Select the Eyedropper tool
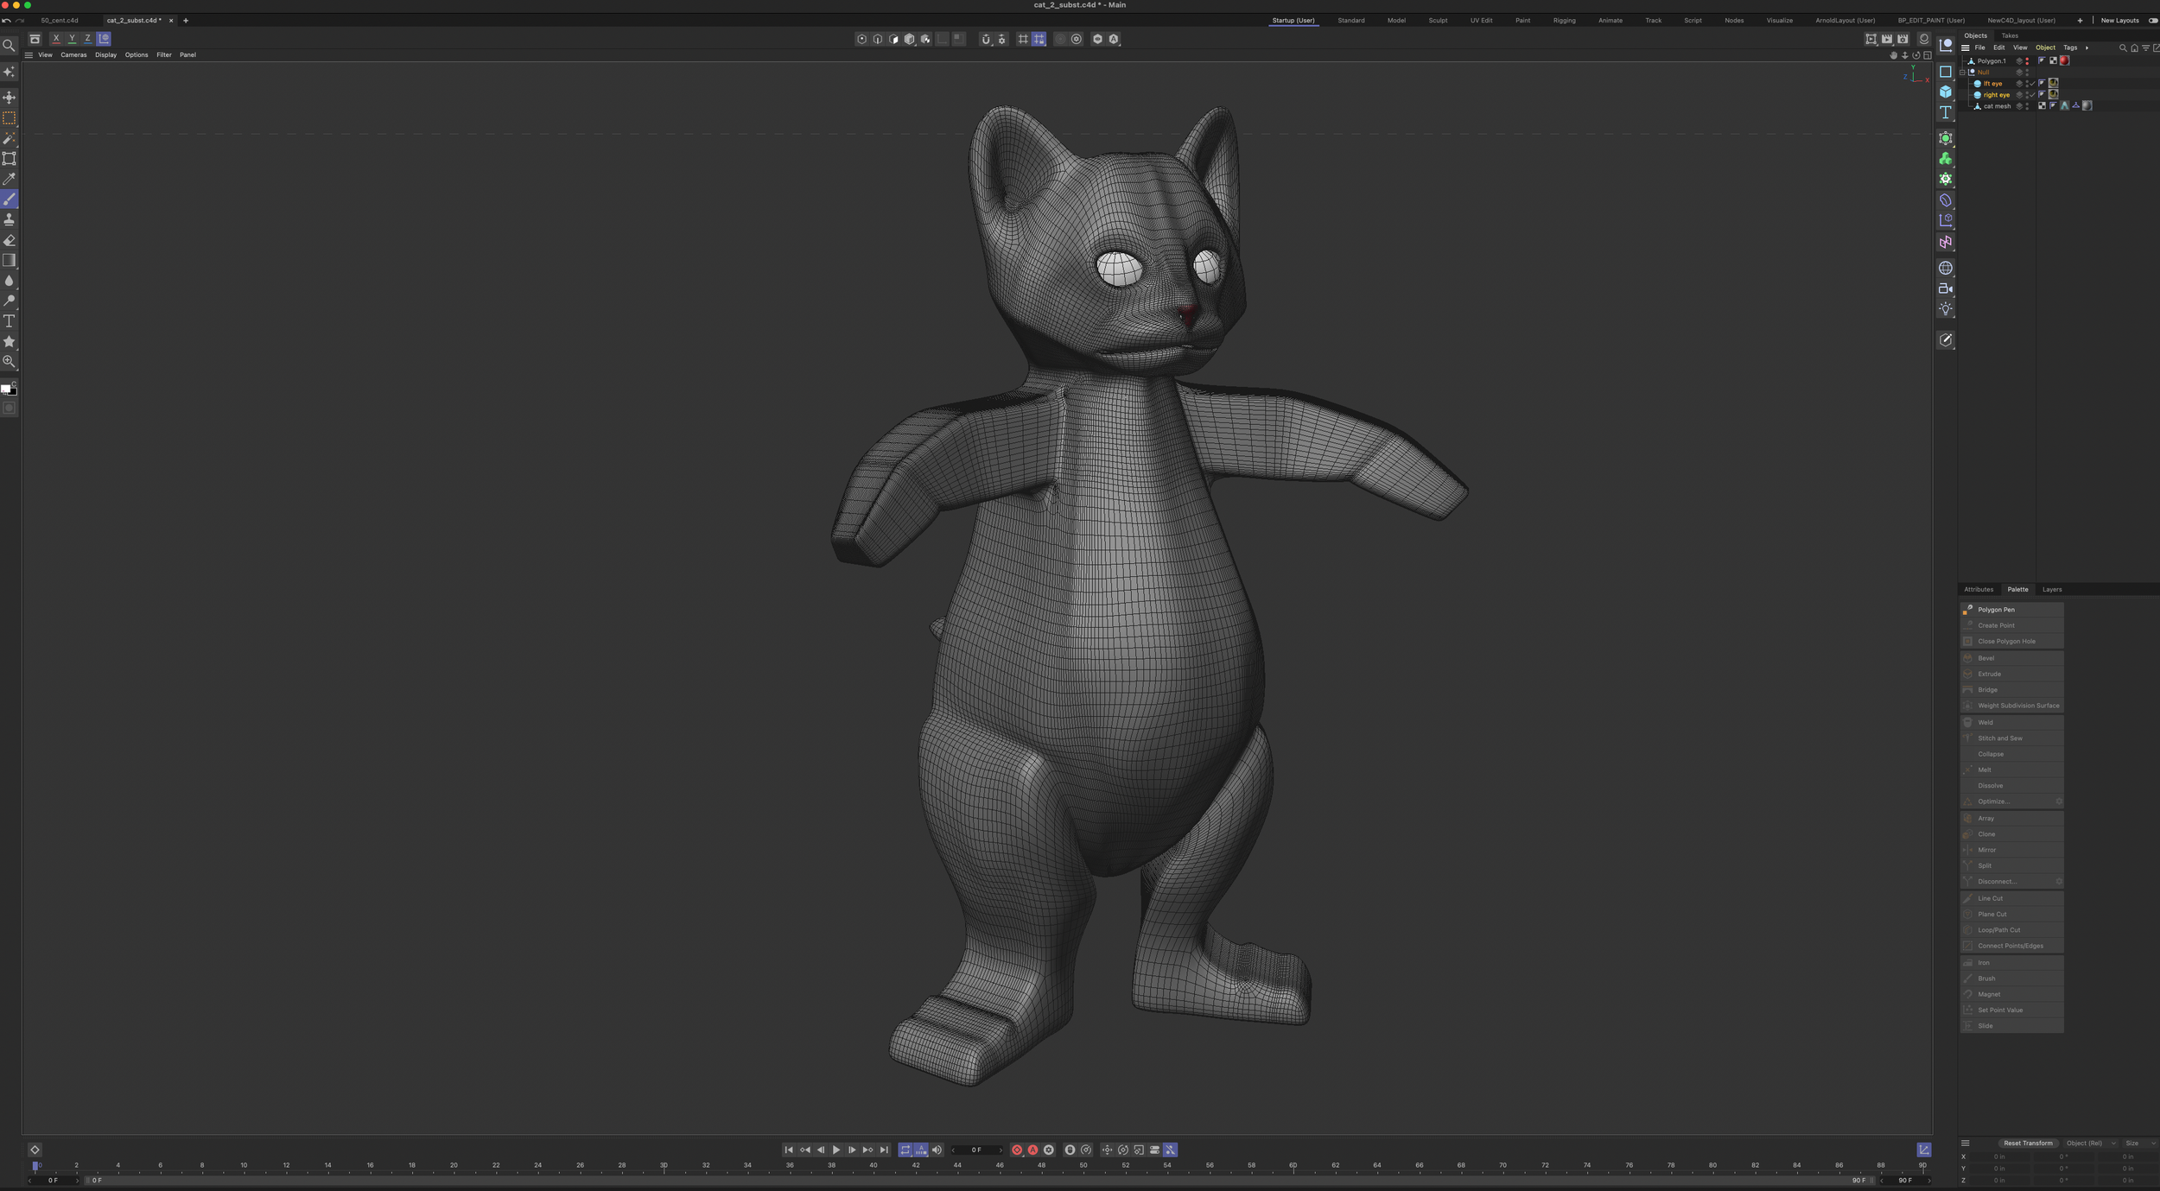Image resolution: width=2160 pixels, height=1191 pixels. click(x=10, y=179)
